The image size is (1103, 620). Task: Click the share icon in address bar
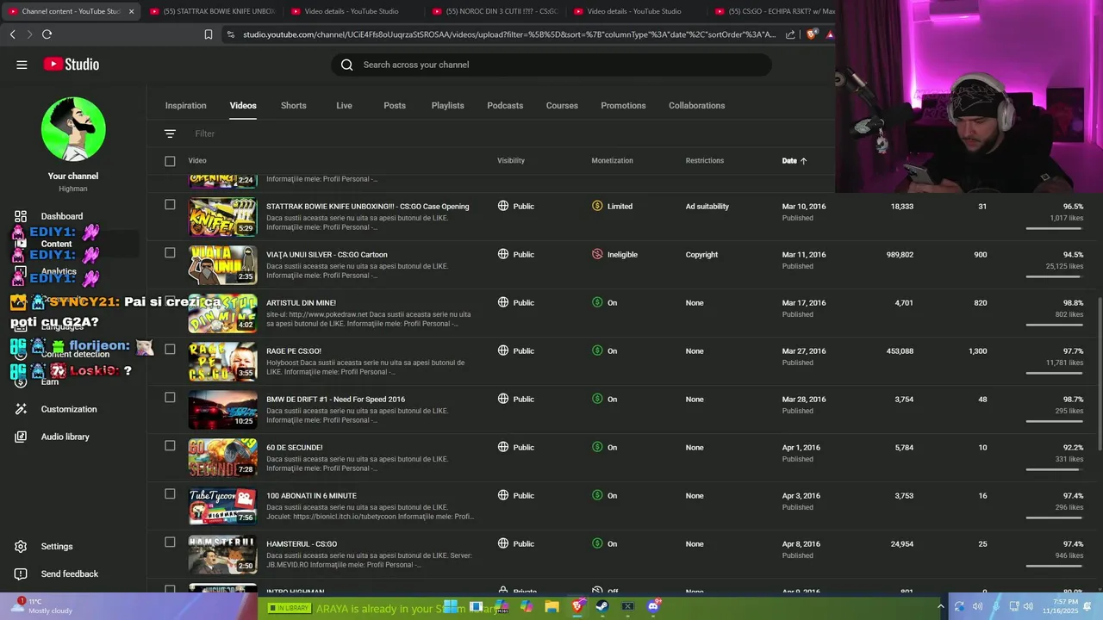point(791,34)
